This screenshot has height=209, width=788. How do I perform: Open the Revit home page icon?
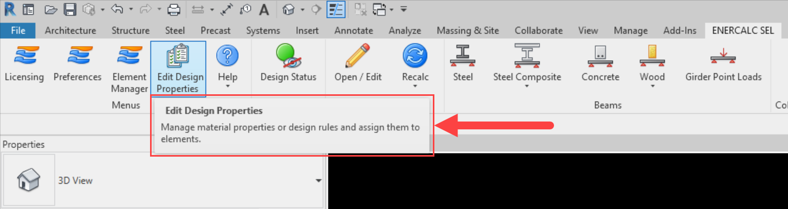pyautogui.click(x=28, y=9)
